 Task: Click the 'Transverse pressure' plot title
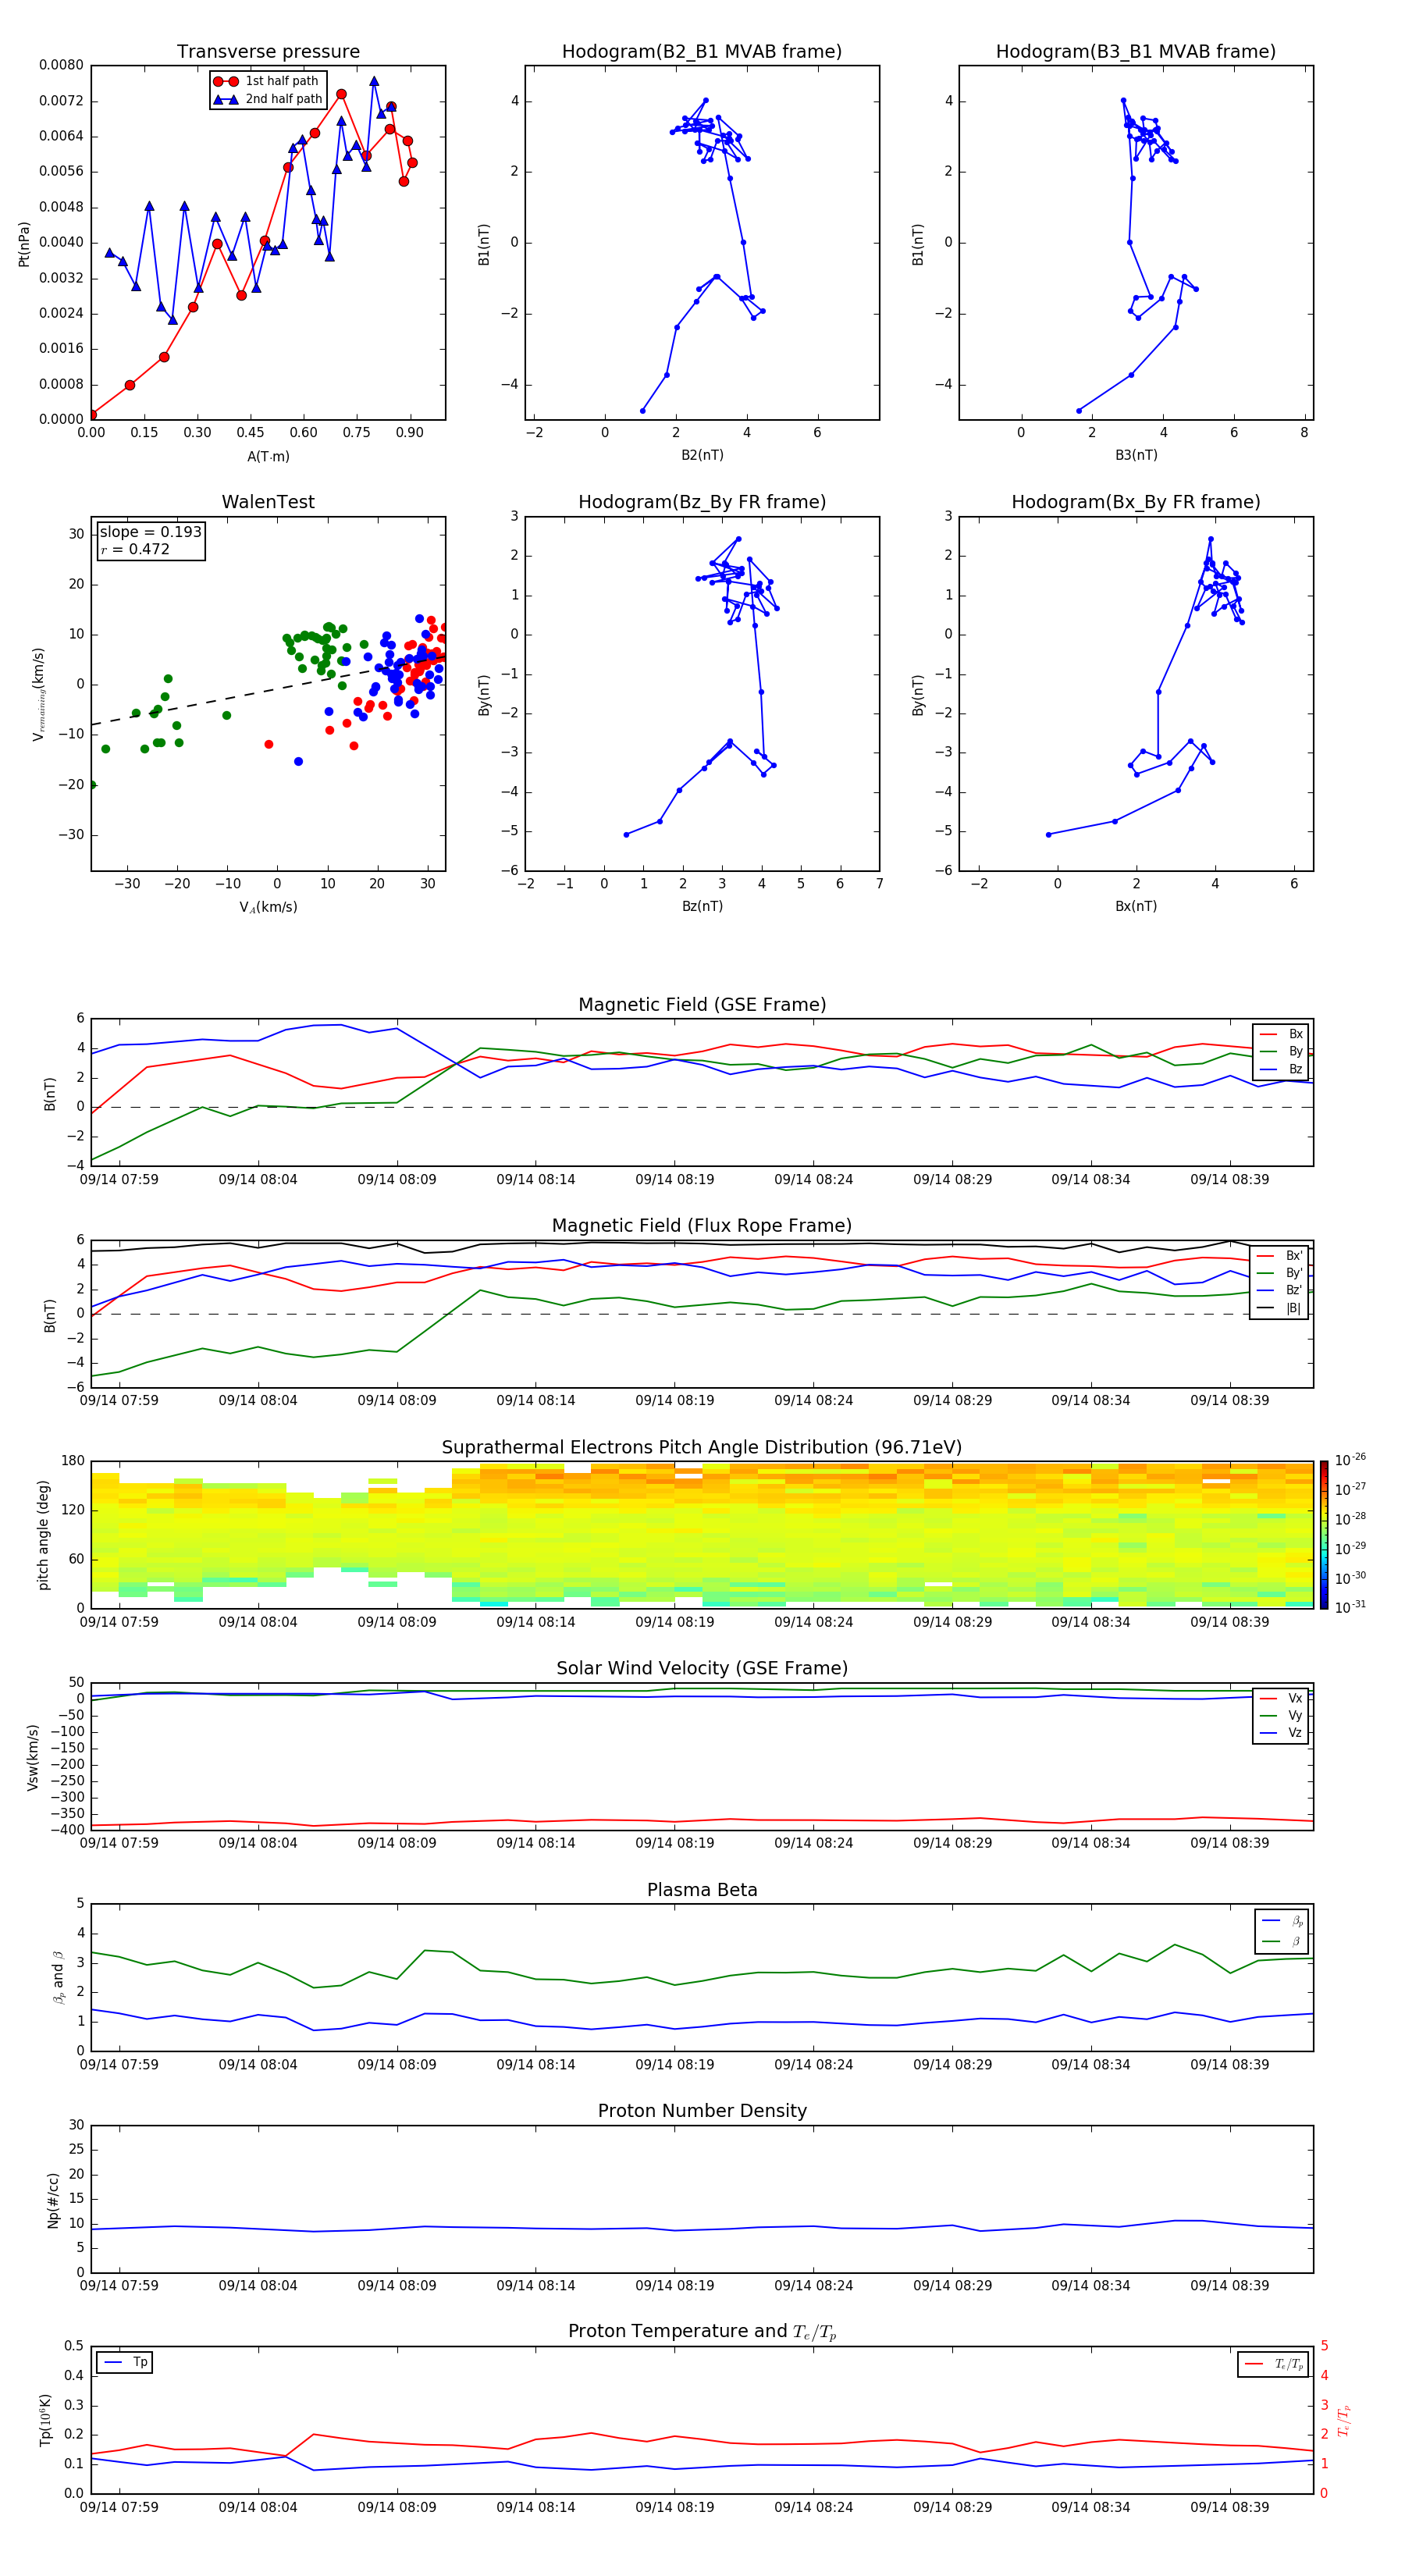click(x=268, y=51)
